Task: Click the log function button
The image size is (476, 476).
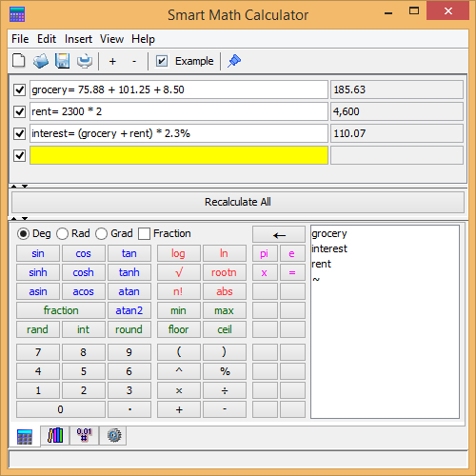Action: pos(179,253)
